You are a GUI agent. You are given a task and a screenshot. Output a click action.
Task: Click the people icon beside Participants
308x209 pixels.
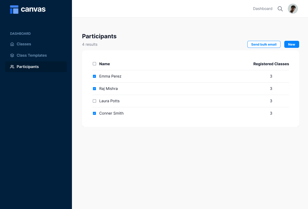[12, 66]
